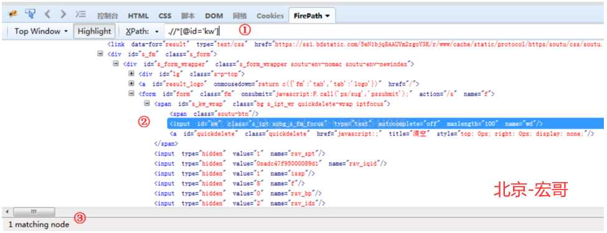Select the hidden input name="rsv_idx" row
Viewport: 607px width, 233px height.
[x=240, y=203]
